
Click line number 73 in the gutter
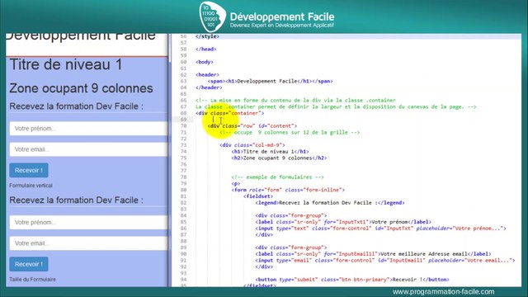(183, 145)
